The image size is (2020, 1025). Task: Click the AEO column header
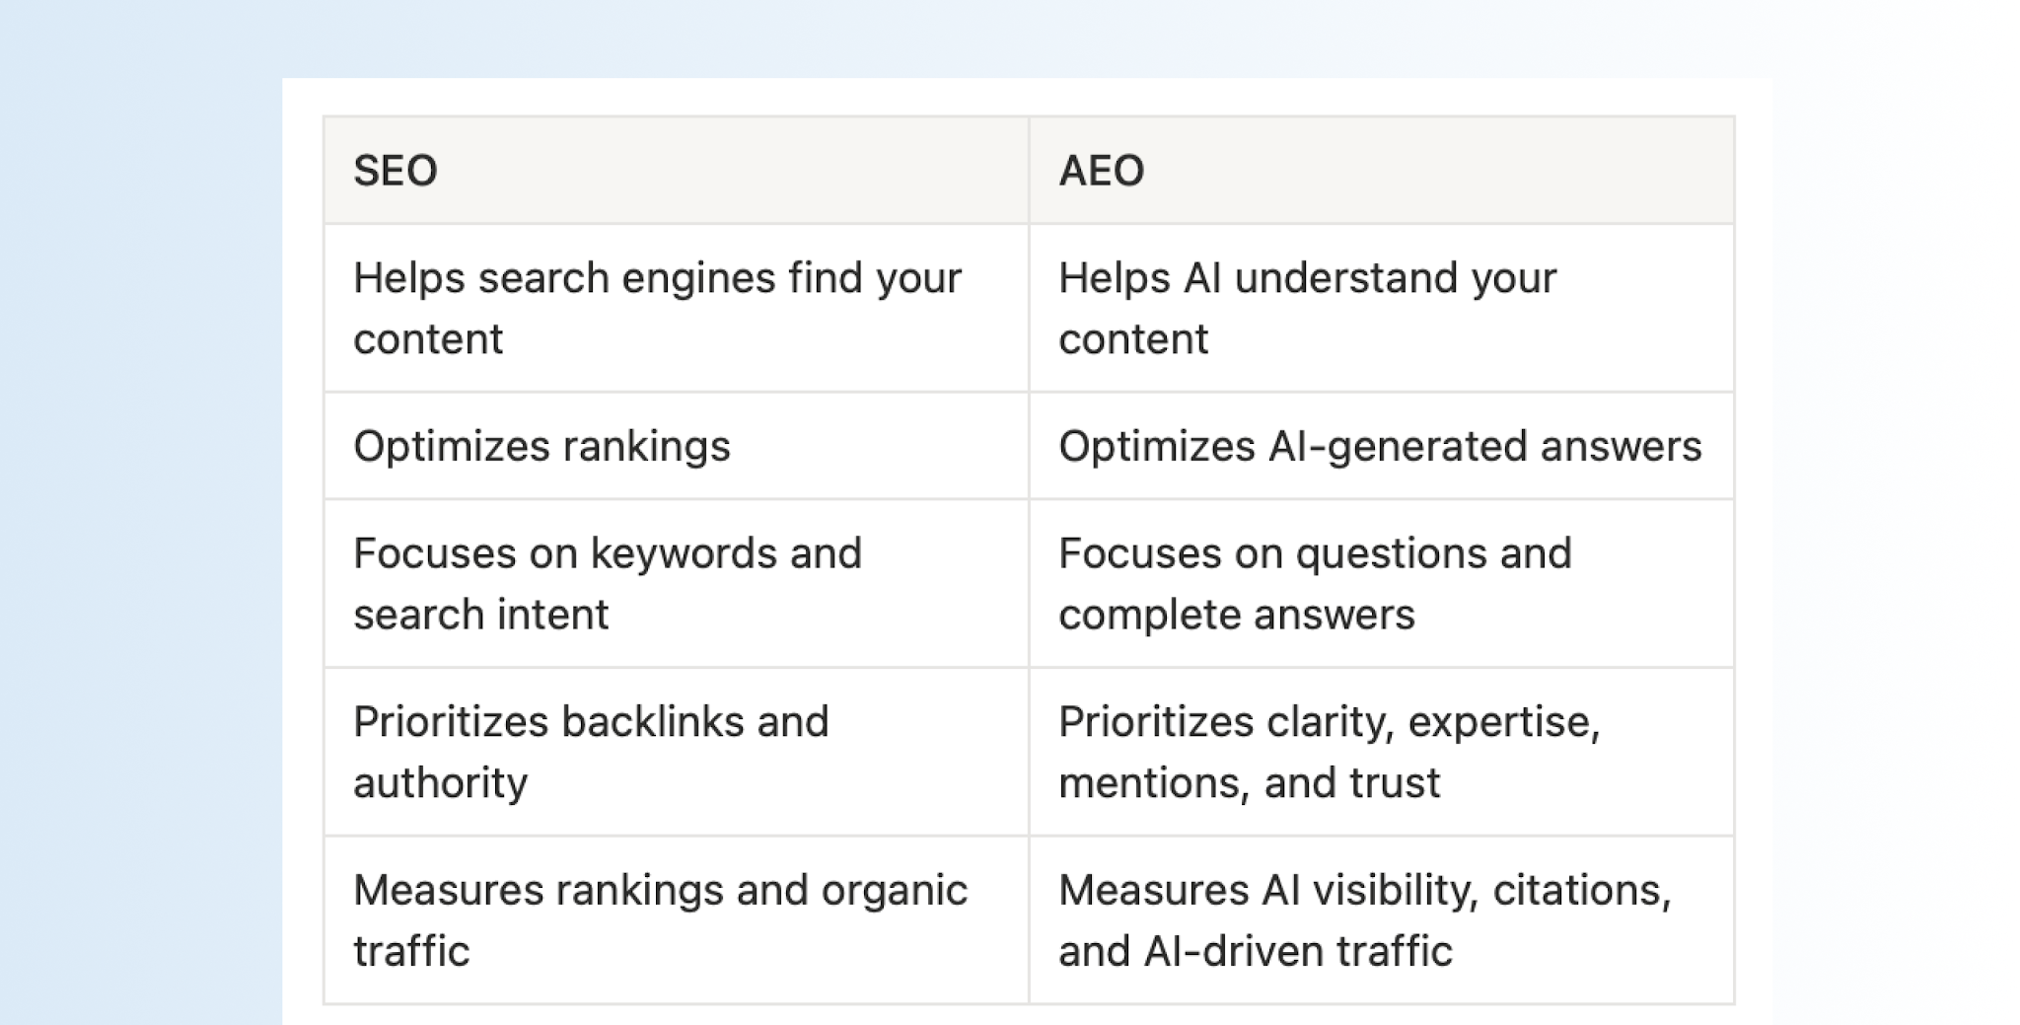tap(1381, 171)
